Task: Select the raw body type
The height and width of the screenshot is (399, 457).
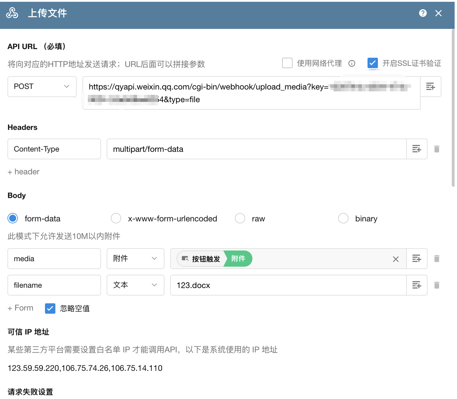Action: click(x=240, y=218)
